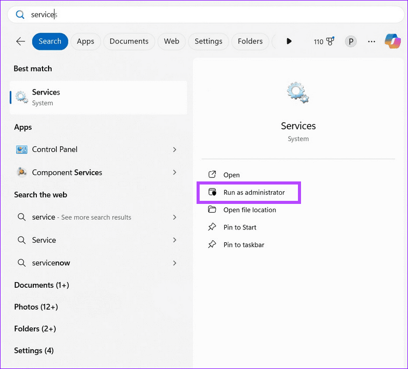Screen dimensions: 408x369
Task: Expand Control Panel result chevron
Action: click(x=175, y=149)
